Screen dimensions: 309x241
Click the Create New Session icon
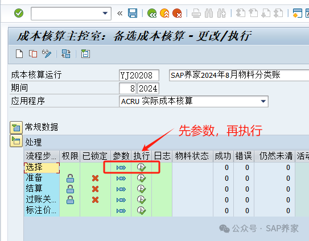298,13
